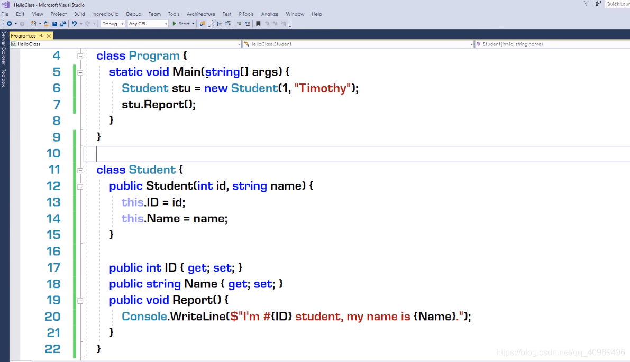Open the Analyze menu
The width and height of the screenshot is (630, 362).
click(x=270, y=14)
